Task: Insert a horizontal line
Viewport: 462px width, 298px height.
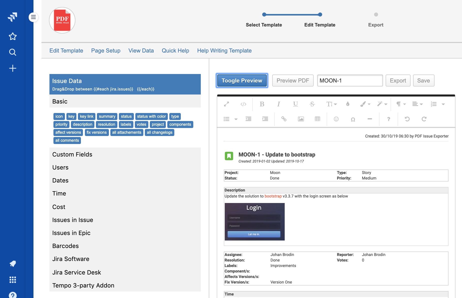Action: [x=370, y=119]
